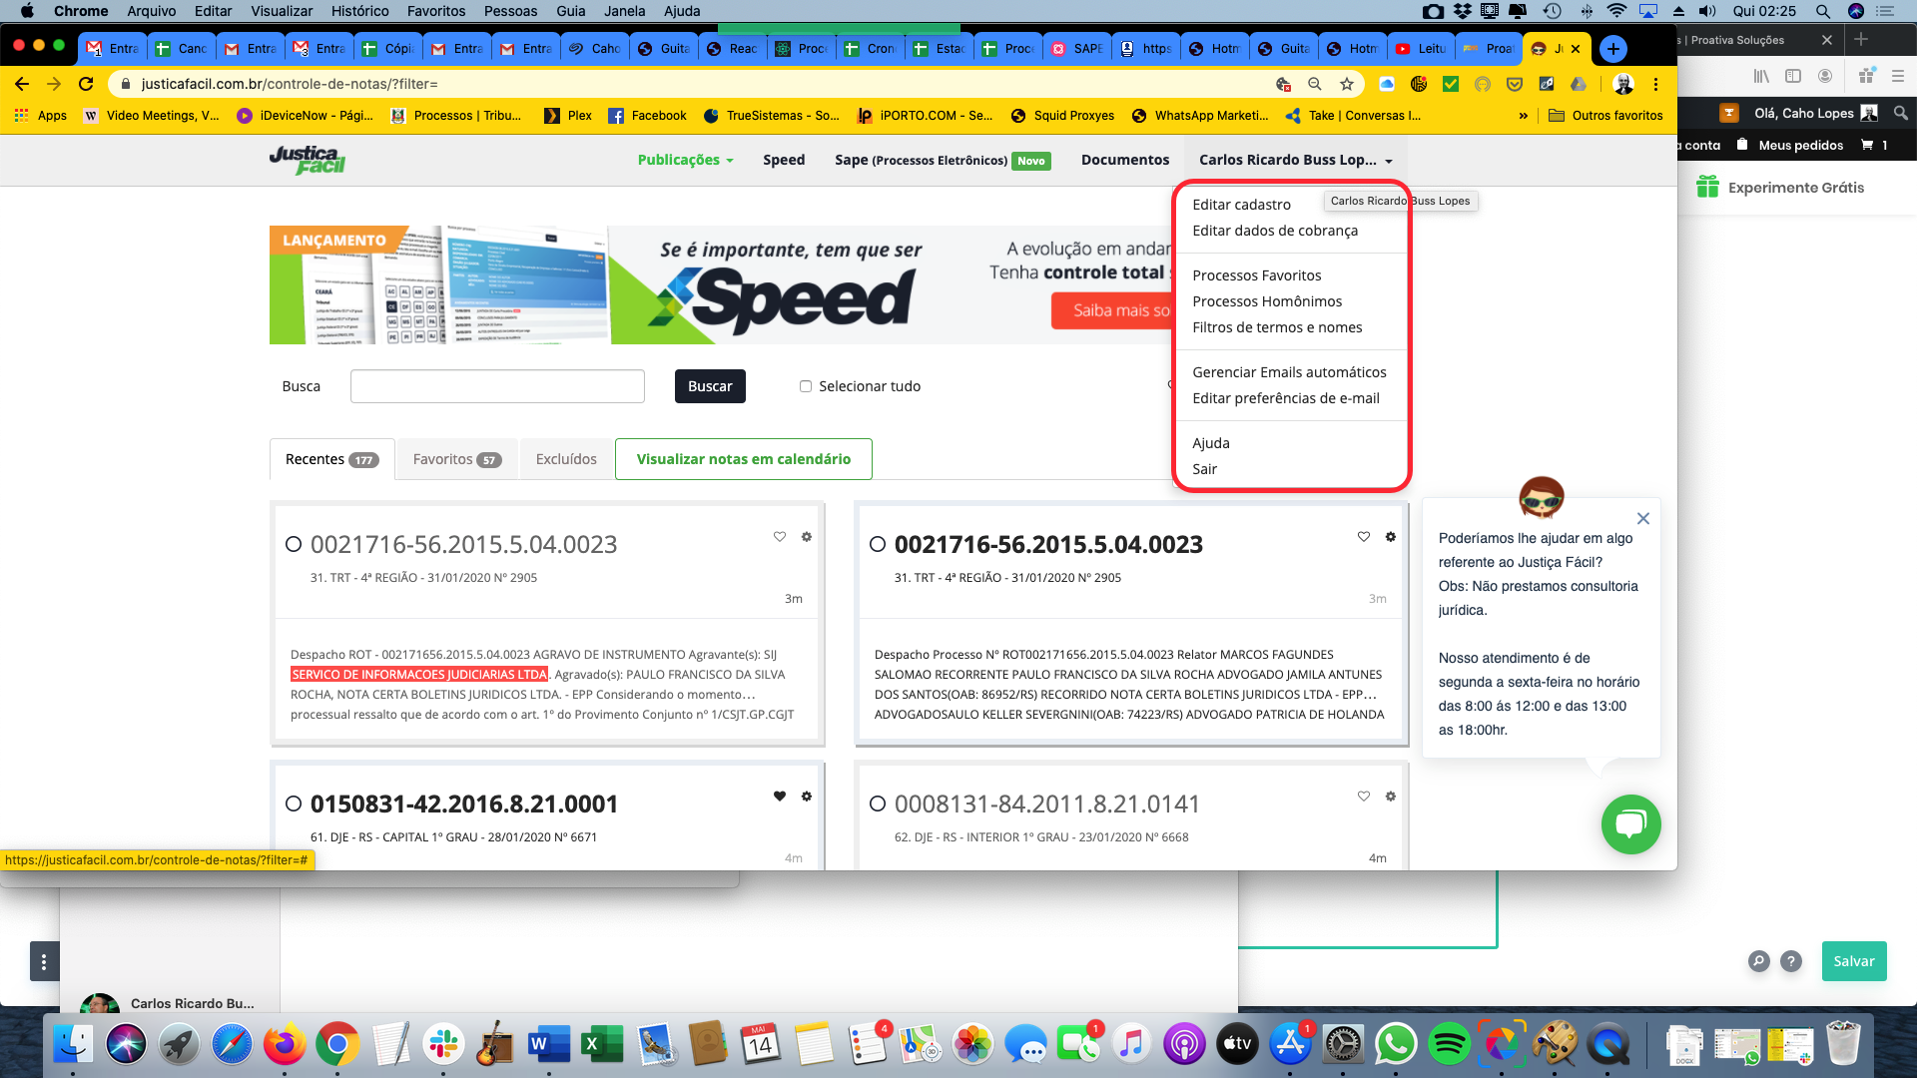This screenshot has height=1078, width=1917.
Task: Open a new Chrome tab with plus button
Action: coord(1612,48)
